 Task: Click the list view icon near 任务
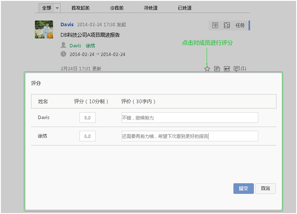(x=215, y=25)
